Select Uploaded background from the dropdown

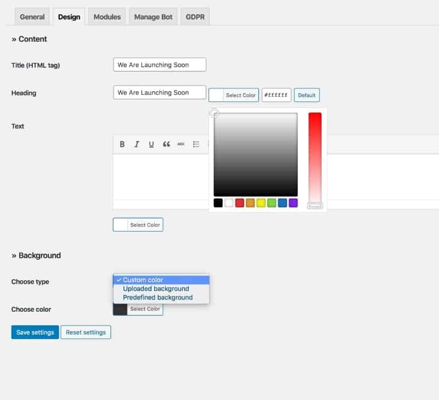tap(156, 289)
